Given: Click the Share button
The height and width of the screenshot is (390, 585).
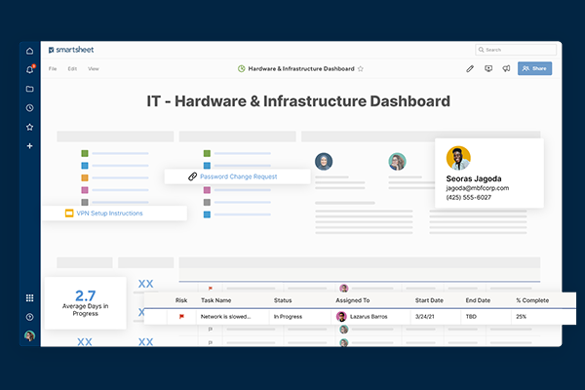Looking at the screenshot, I should (534, 68).
